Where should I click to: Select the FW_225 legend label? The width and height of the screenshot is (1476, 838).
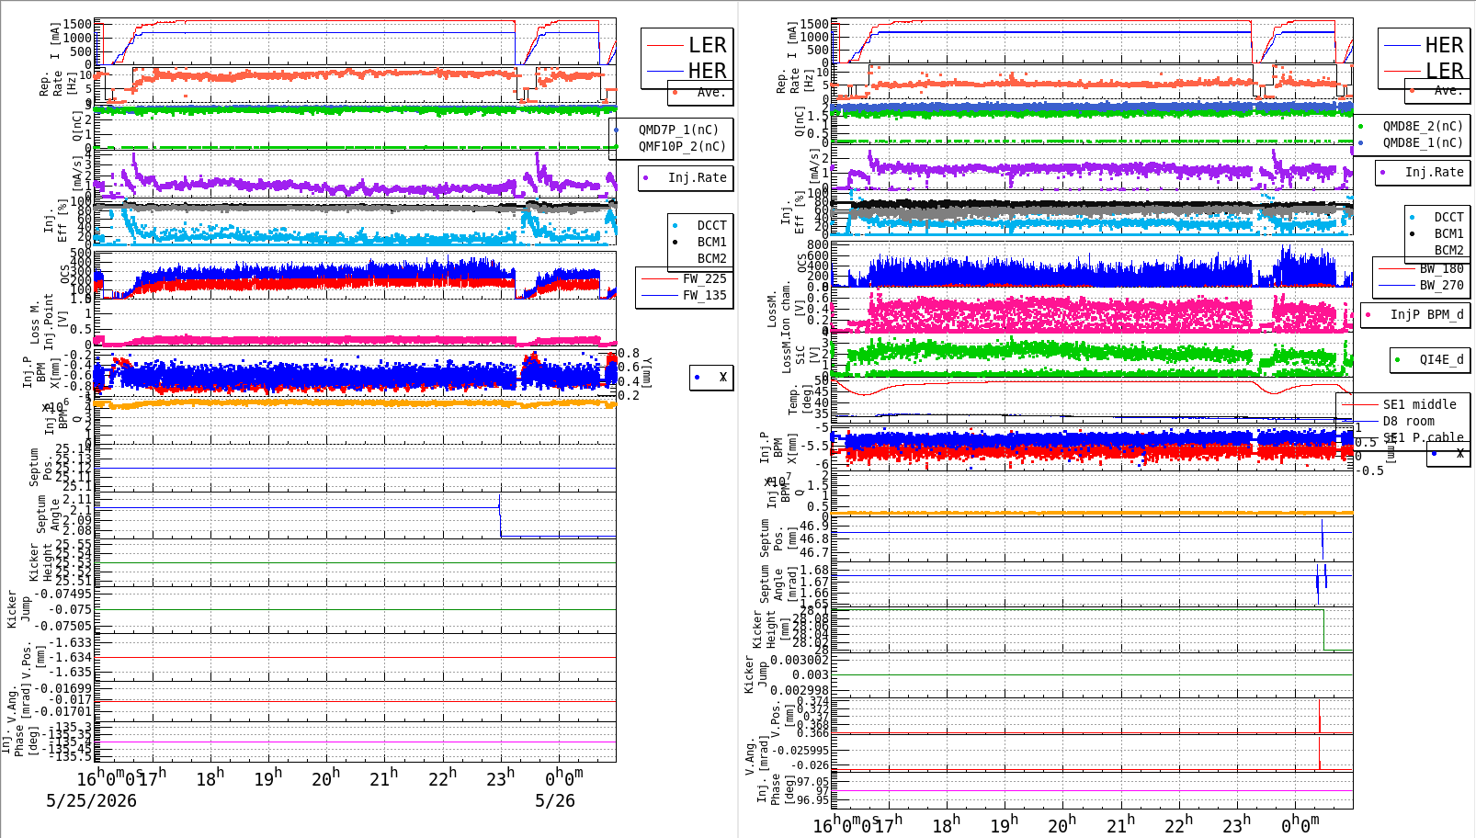(x=704, y=278)
